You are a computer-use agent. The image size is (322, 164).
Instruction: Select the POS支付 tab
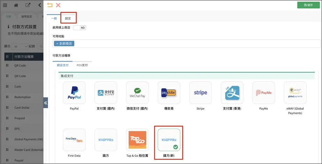(82, 65)
